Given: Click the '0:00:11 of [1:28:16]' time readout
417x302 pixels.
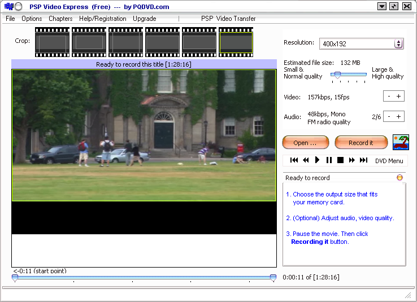Looking at the screenshot, I should (311, 277).
